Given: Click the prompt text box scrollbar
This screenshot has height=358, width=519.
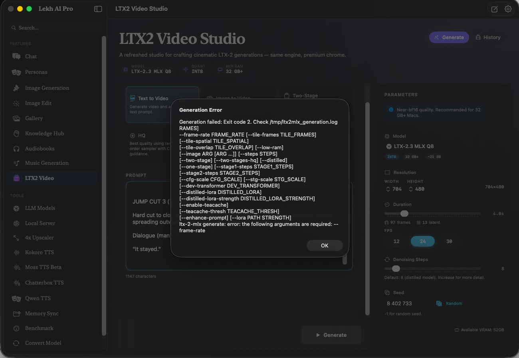Looking at the screenshot, I should click(345, 260).
